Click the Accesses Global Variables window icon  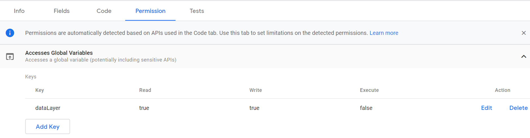point(10,56)
